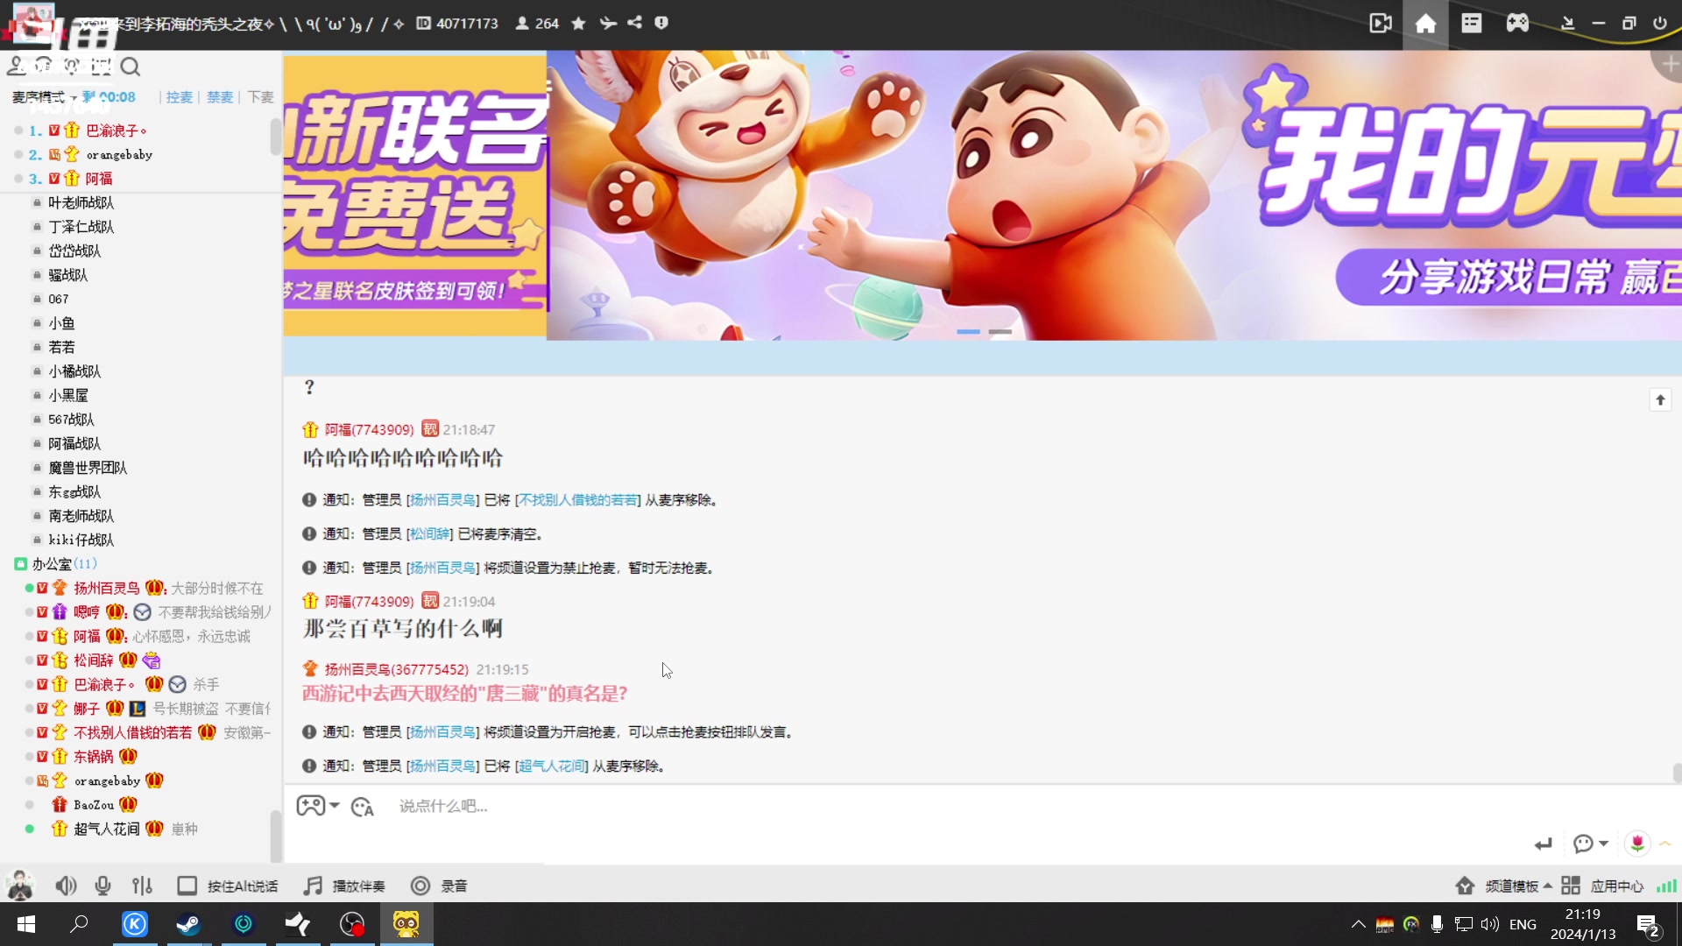Enable 禁麦 to mute the mic queue
Screen dimensions: 1682x946
pyautogui.click(x=219, y=97)
